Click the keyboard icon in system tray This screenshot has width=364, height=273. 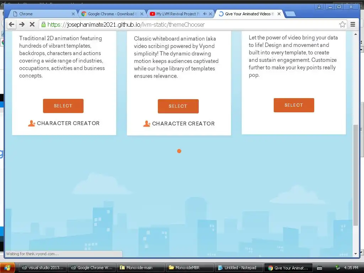[x=320, y=268]
